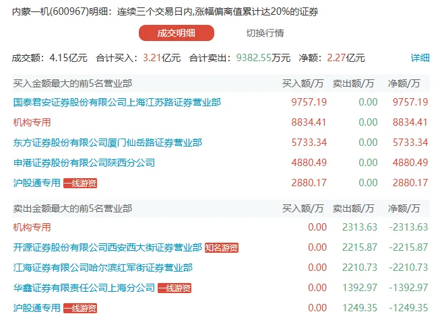Viewport: 442px width, 320px height.
Task: Click net value -2215.87
Action: coord(408,247)
